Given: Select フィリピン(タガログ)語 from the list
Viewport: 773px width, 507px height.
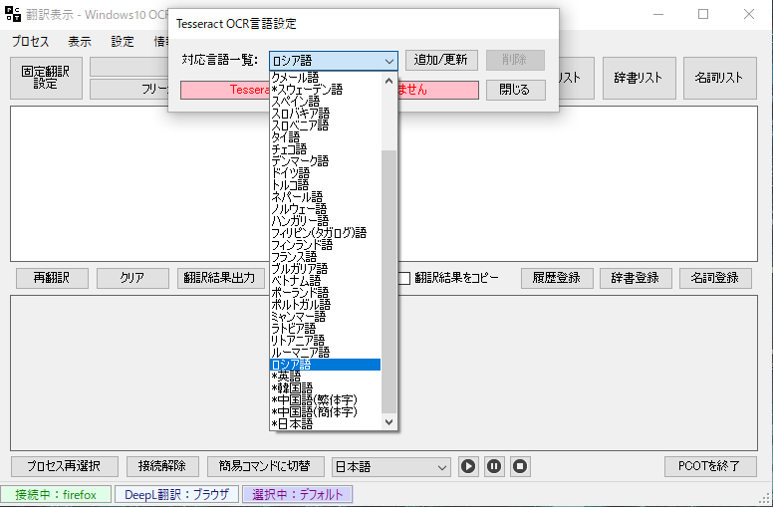Looking at the screenshot, I should point(326,233).
